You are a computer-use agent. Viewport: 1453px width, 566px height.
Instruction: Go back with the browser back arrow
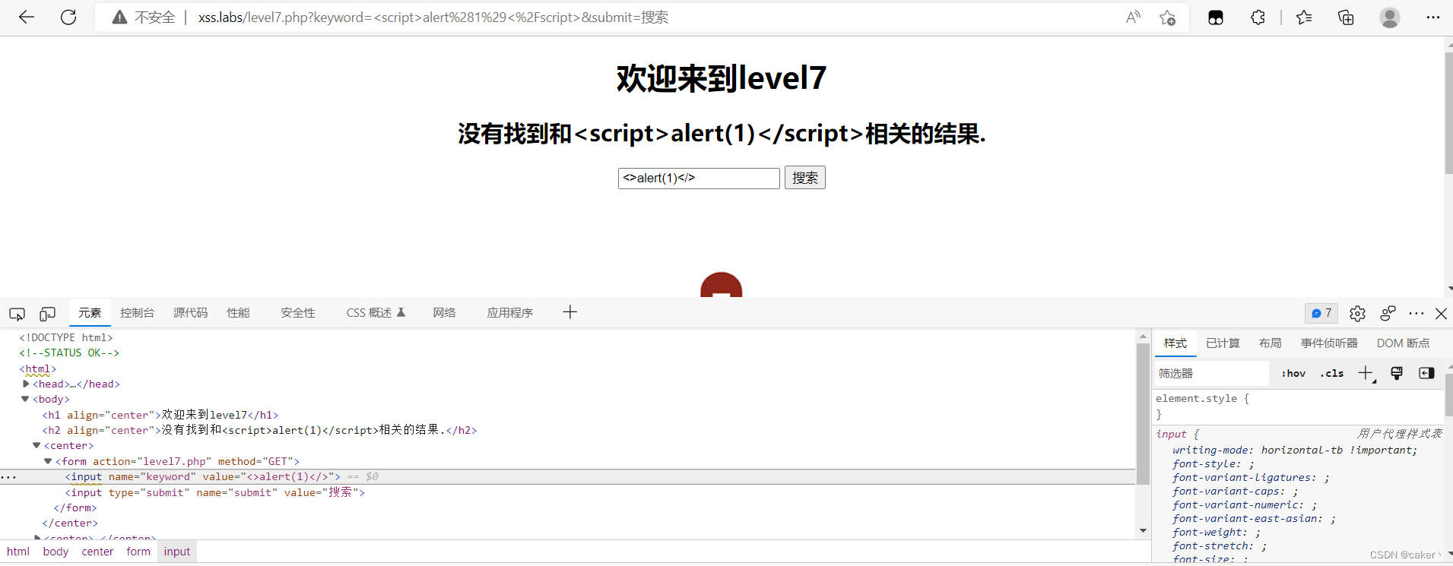pos(27,17)
